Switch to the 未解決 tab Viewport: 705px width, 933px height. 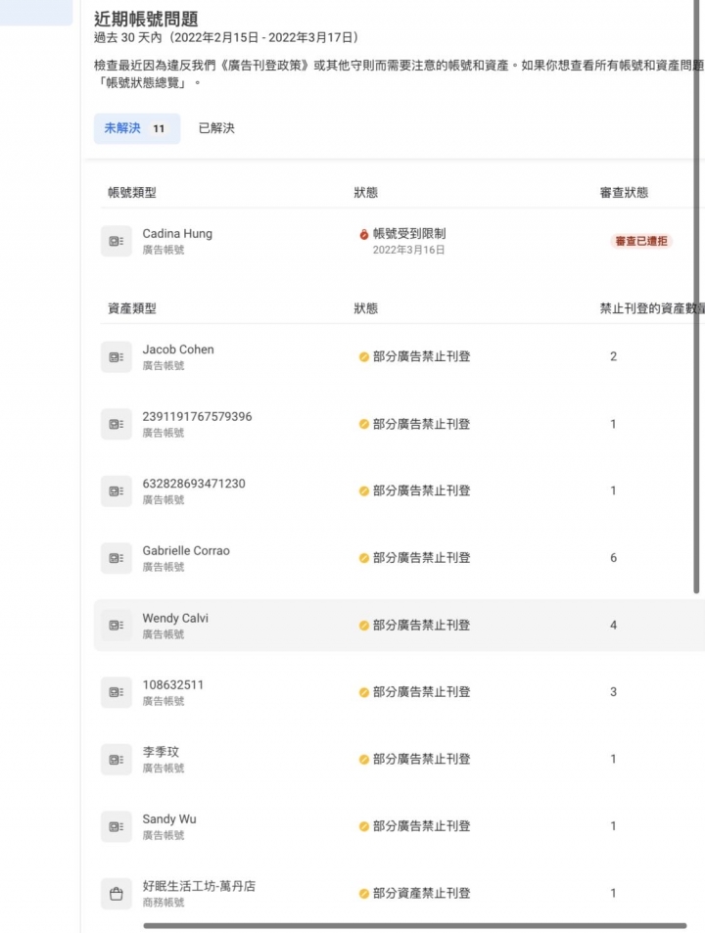click(137, 128)
